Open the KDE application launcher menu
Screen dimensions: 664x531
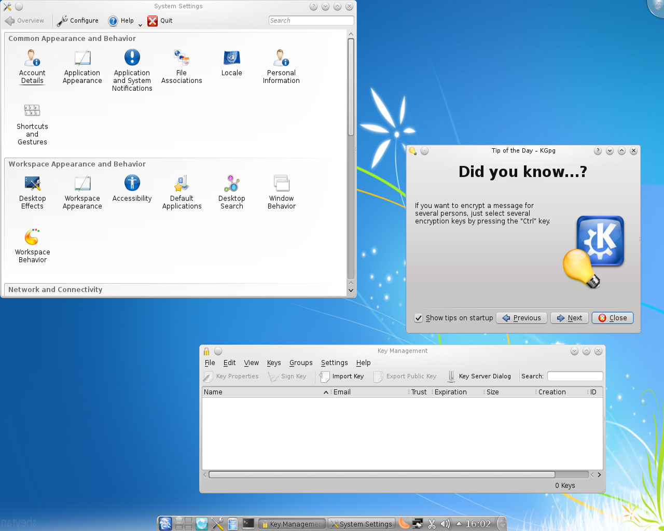pos(165,524)
